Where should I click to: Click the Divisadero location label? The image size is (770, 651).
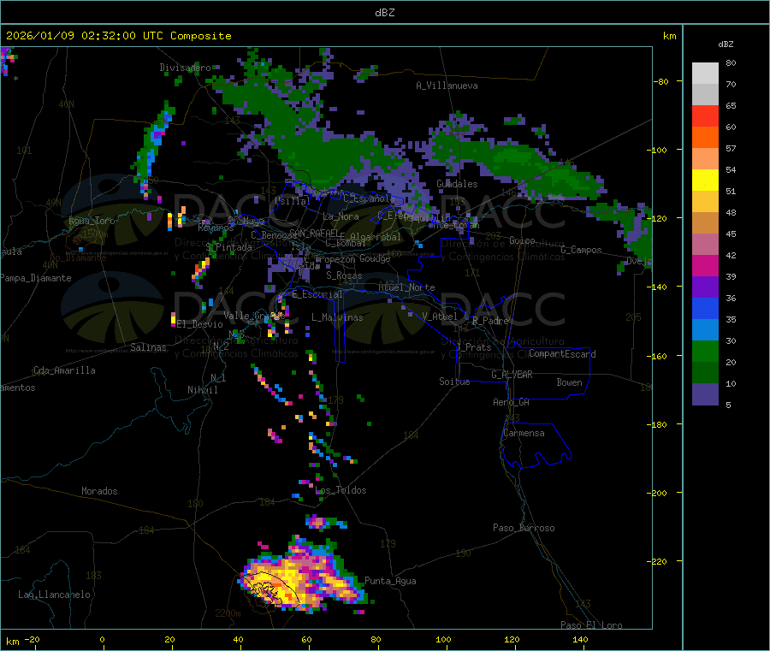(x=185, y=68)
